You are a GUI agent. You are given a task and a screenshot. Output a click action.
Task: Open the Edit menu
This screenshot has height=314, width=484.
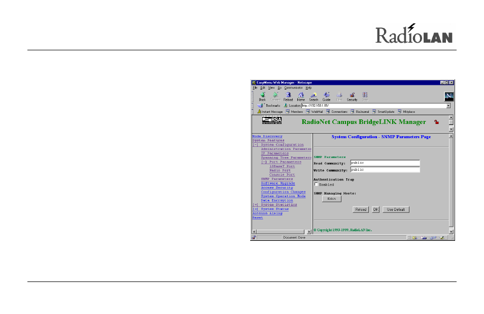[x=263, y=88]
